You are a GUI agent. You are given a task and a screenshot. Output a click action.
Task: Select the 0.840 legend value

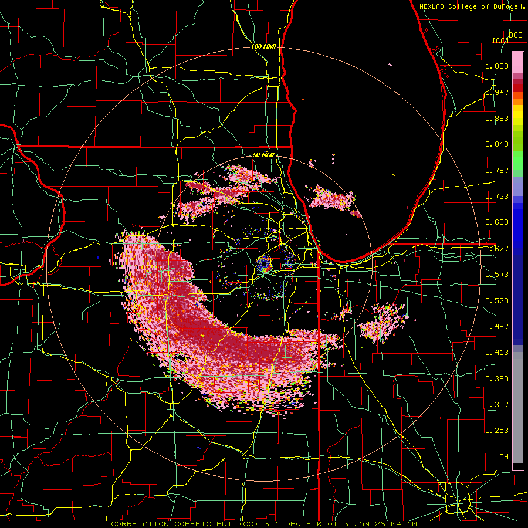(497, 144)
